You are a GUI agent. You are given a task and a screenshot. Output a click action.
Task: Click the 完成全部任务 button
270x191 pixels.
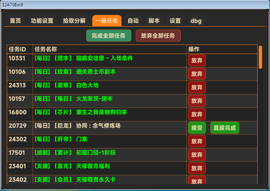tap(109, 36)
